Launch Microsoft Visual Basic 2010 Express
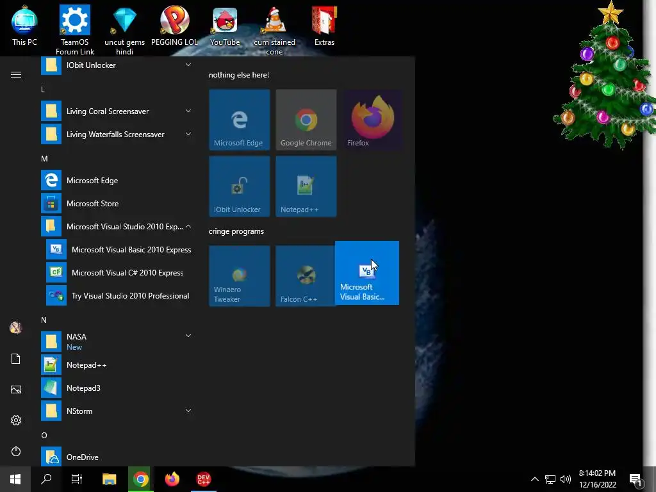Screen dimensions: 656x492 [x=120, y=249]
